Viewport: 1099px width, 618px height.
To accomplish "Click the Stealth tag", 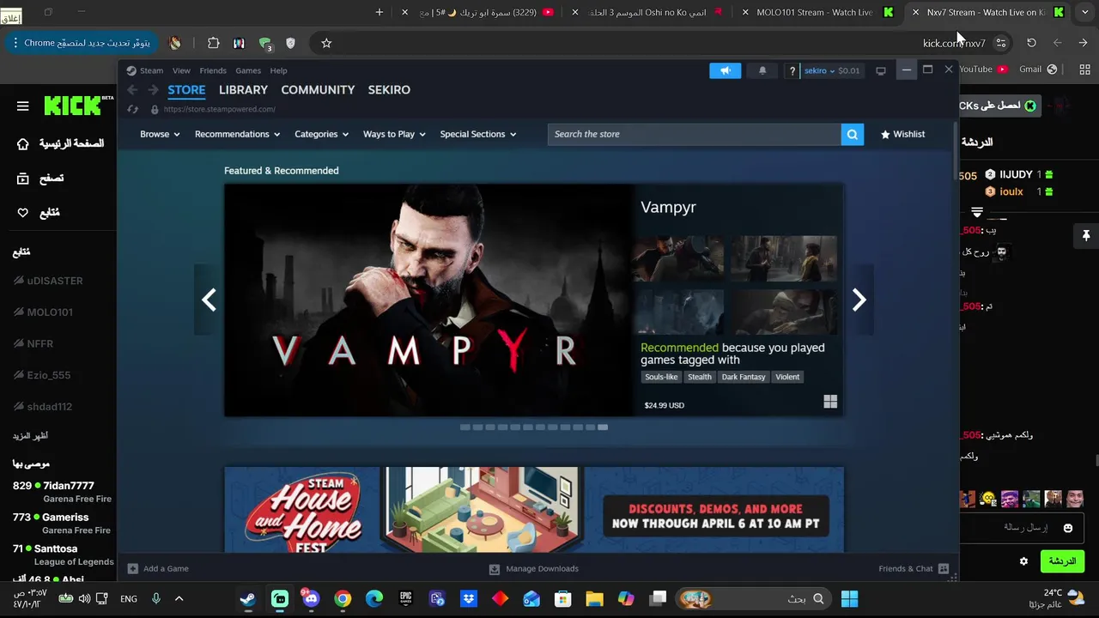I will pyautogui.click(x=700, y=377).
